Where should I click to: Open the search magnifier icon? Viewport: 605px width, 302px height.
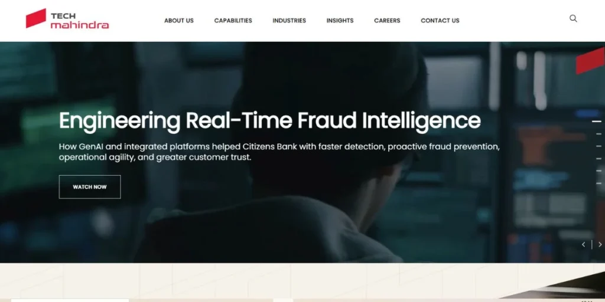click(573, 18)
